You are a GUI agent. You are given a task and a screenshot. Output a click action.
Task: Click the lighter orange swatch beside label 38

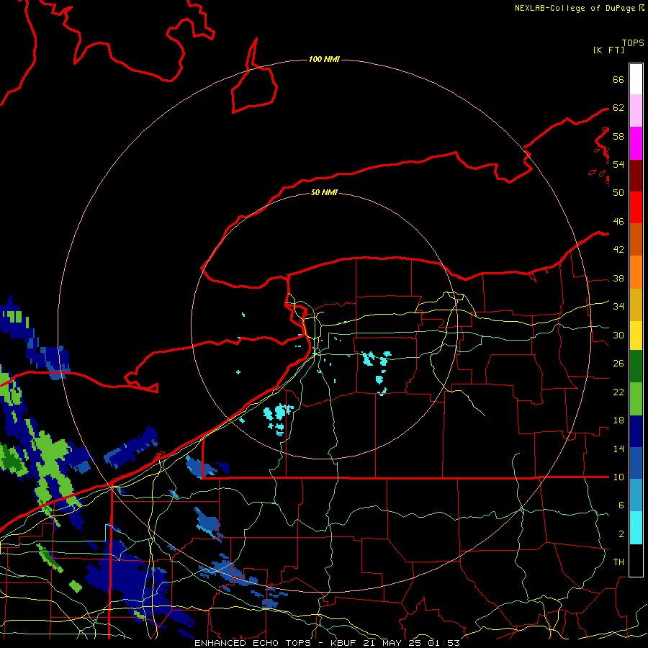636,272
